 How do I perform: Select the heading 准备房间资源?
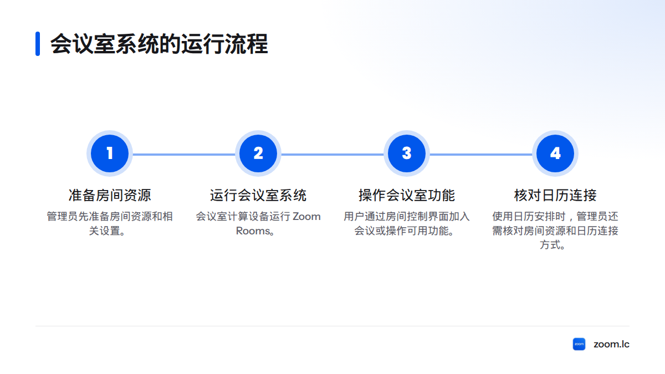(110, 195)
